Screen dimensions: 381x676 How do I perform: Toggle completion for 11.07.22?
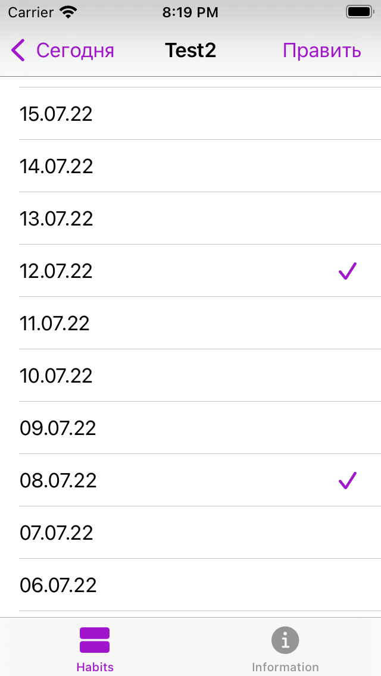click(x=190, y=323)
